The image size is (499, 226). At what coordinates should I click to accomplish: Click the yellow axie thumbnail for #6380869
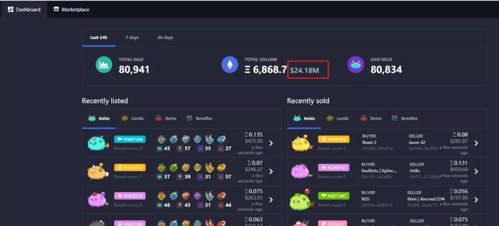pyautogui.click(x=303, y=143)
